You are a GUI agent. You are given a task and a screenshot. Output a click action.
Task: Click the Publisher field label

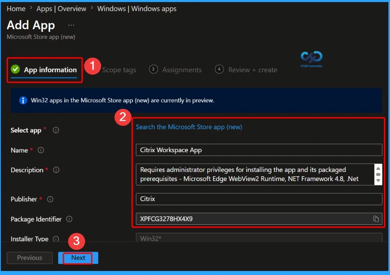(24, 199)
